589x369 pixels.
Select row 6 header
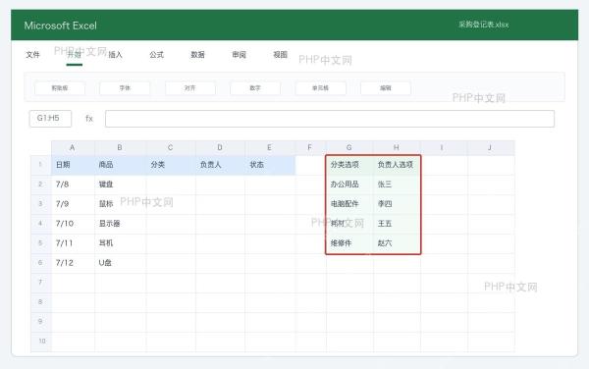click(x=40, y=263)
